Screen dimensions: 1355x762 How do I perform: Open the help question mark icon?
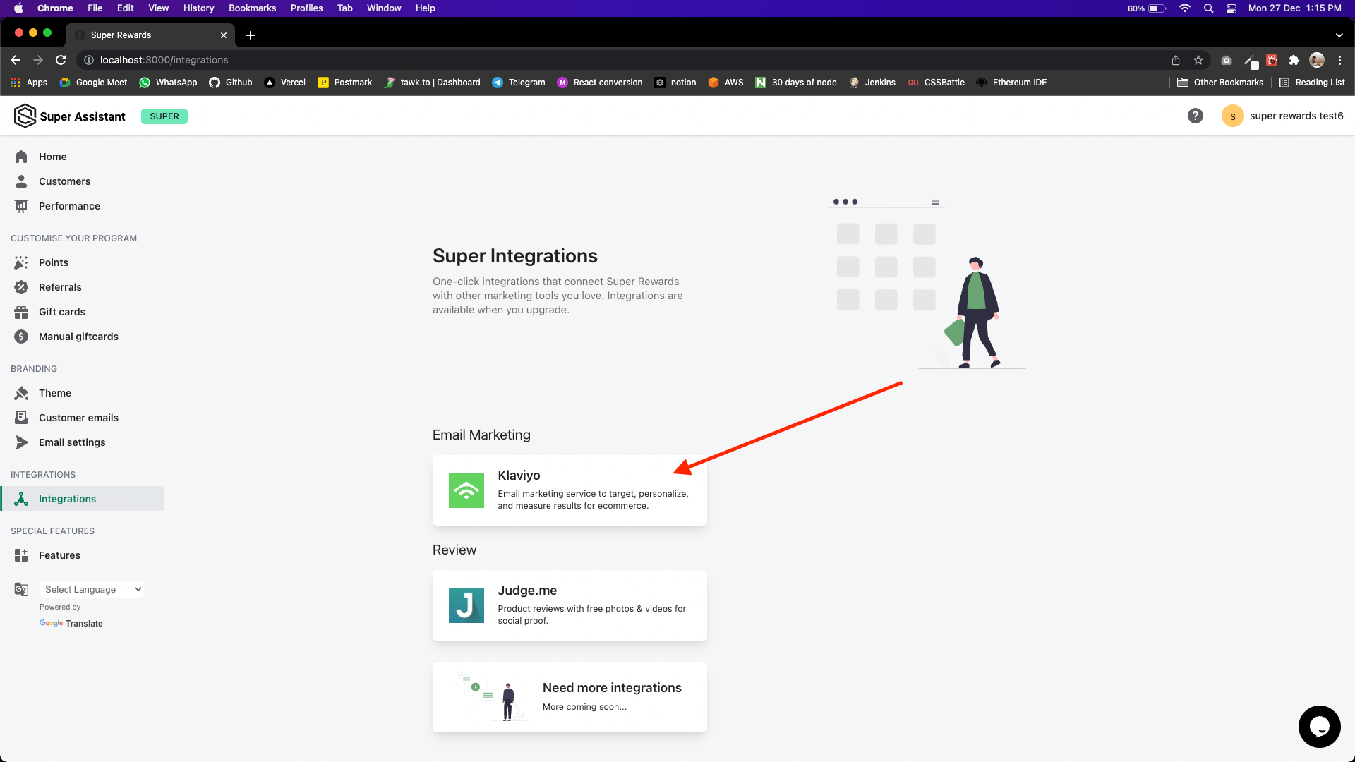(1195, 116)
